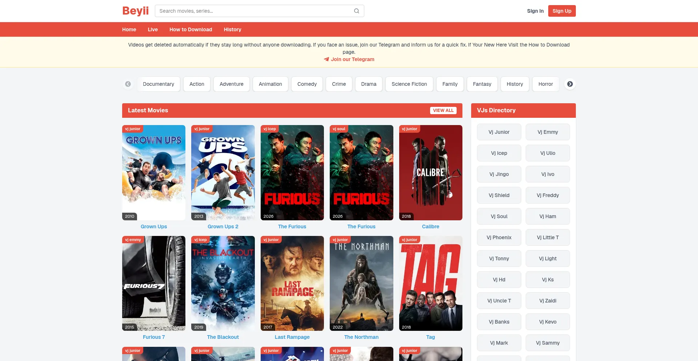Open The Blackout movie poster
Image resolution: width=698 pixels, height=361 pixels.
point(223,284)
